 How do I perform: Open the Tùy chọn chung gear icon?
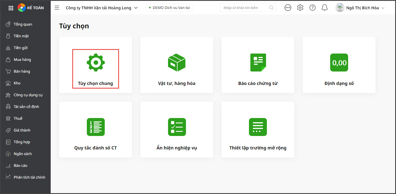(95, 63)
